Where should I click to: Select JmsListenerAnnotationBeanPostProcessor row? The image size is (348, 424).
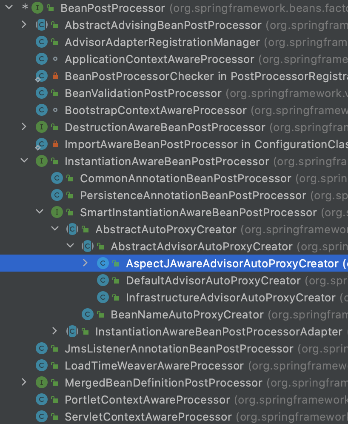[x=174, y=349]
